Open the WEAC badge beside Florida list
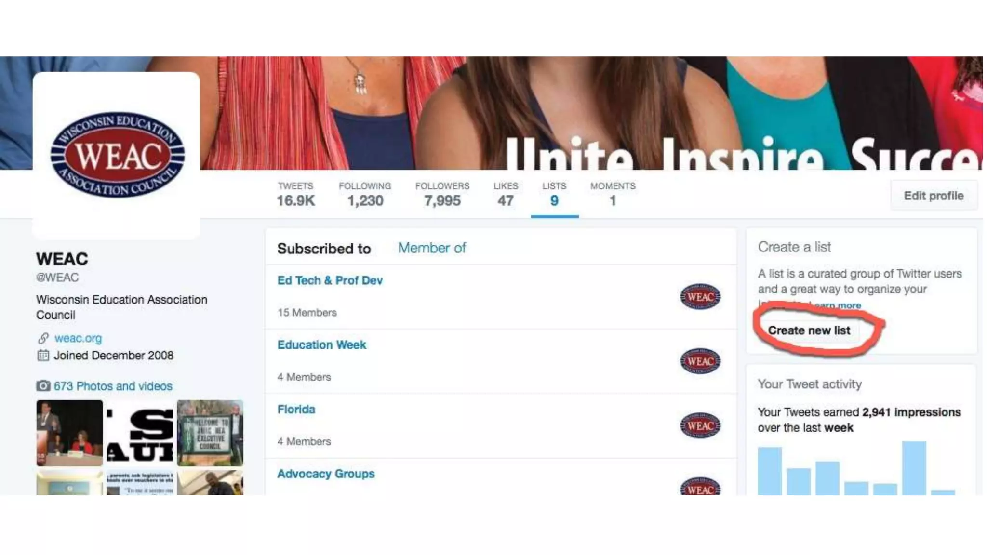The height and width of the screenshot is (555, 987). pyautogui.click(x=700, y=425)
